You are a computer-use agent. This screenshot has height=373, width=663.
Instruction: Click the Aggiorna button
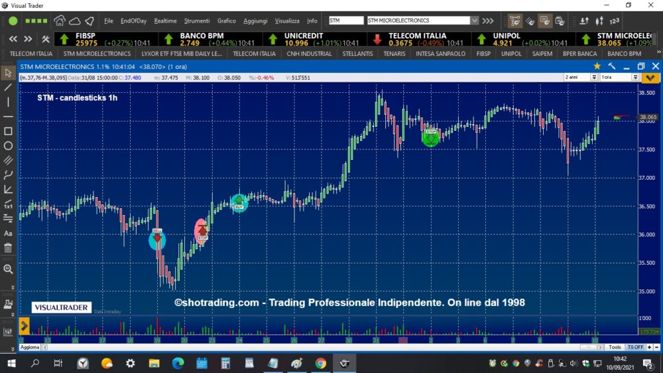pyautogui.click(x=30, y=347)
